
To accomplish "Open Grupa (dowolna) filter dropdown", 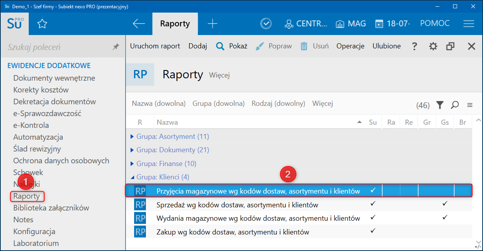I will [x=219, y=104].
